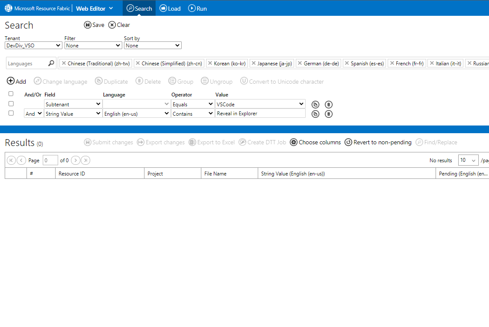The image size is (489, 327).
Task: Remove the Chinese (Simplified) language tag
Action: pyautogui.click(x=138, y=63)
